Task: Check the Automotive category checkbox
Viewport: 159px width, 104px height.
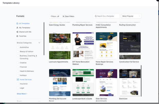Action: pos(18,47)
